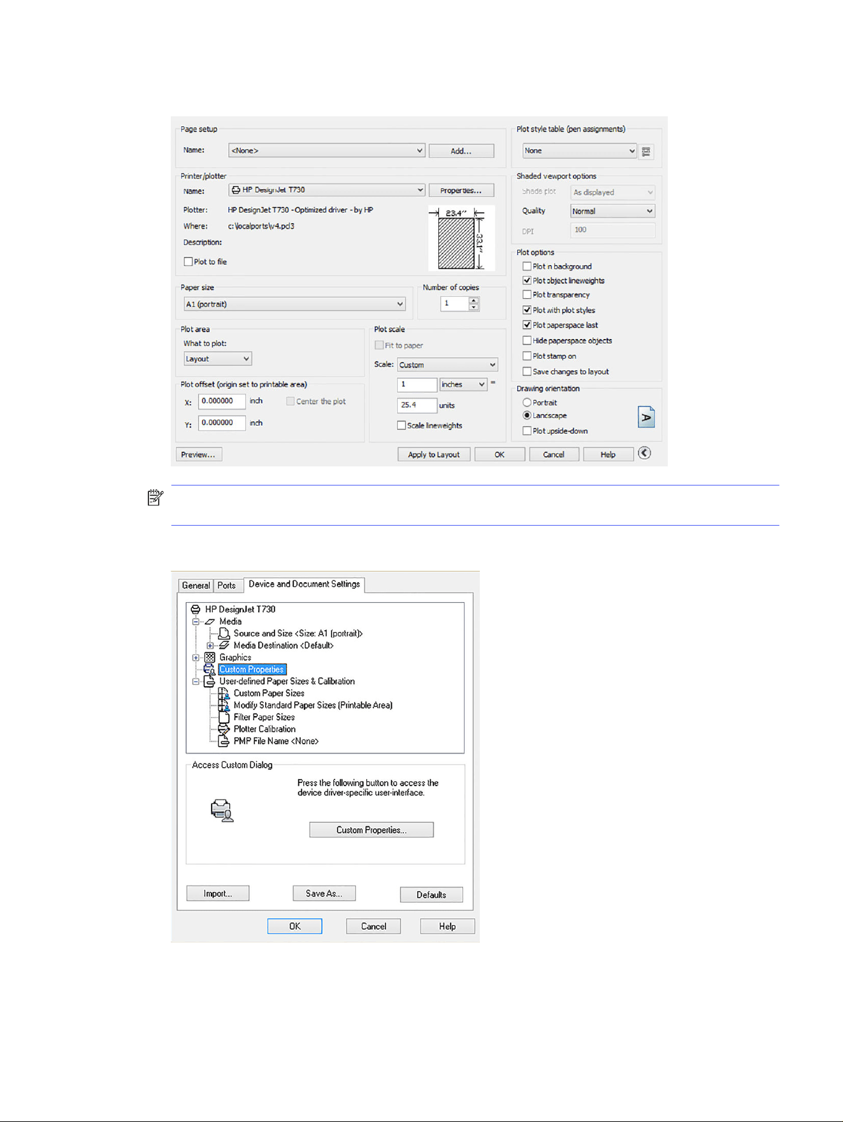Viewport: 843px width, 1122px height.
Task: Click the 25.4 units scale field
Action: [417, 405]
